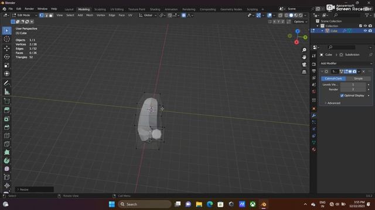Open Global transform orientation dropdown
The height and width of the screenshot is (210, 375).
tap(148, 15)
